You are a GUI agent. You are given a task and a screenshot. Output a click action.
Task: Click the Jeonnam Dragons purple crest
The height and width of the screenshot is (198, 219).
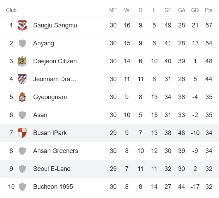[x=22, y=79]
